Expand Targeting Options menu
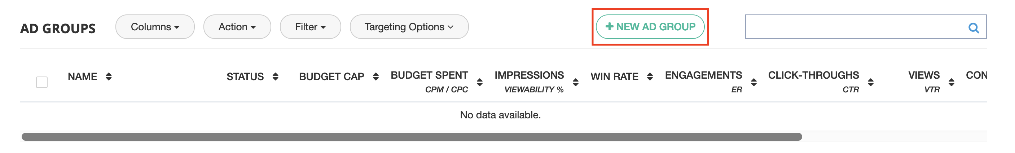The height and width of the screenshot is (153, 1015). [x=409, y=27]
